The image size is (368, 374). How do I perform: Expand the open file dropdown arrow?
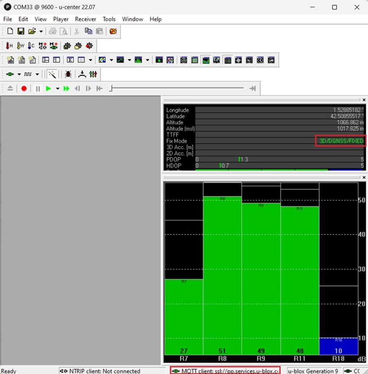coord(41,31)
